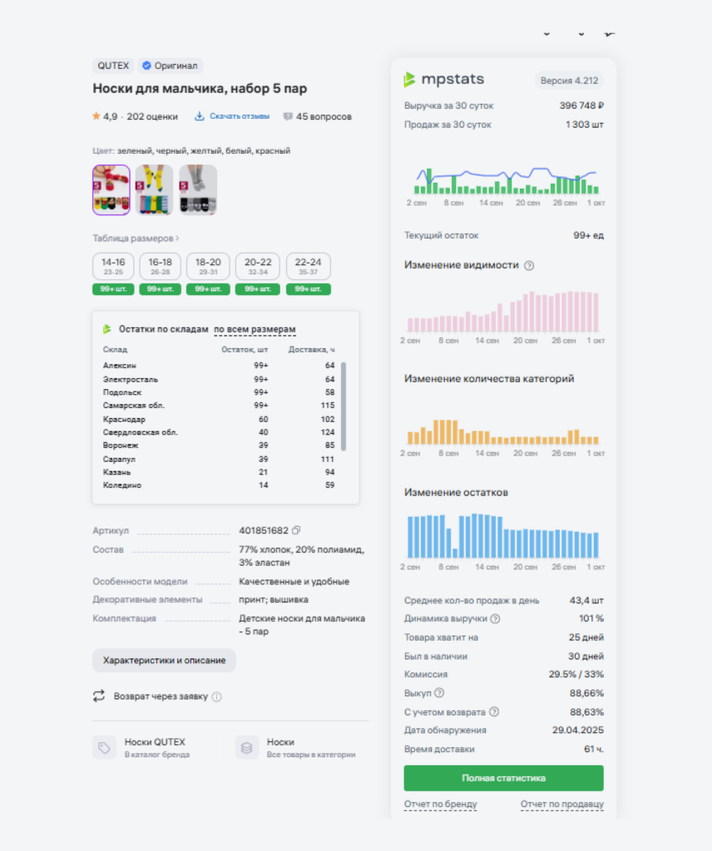Click the copy icon next to article number 401851682

pos(296,530)
